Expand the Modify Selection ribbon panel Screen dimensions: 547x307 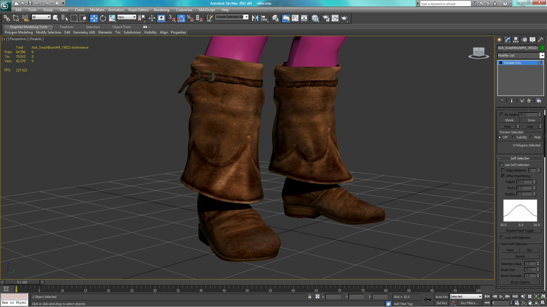[48, 32]
